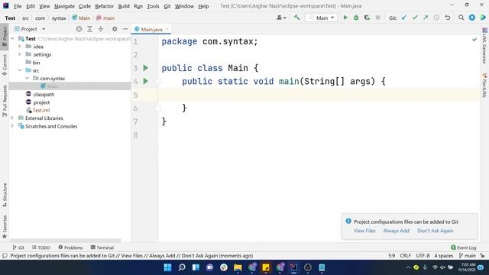
Task: Open the Git menu
Action: (167, 6)
